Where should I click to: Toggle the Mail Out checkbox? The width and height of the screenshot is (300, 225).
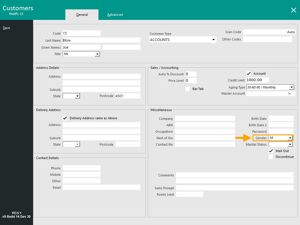(x=271, y=151)
